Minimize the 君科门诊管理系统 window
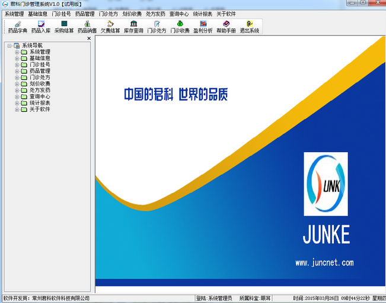The image size is (386, 303). pyautogui.click(x=352, y=3)
